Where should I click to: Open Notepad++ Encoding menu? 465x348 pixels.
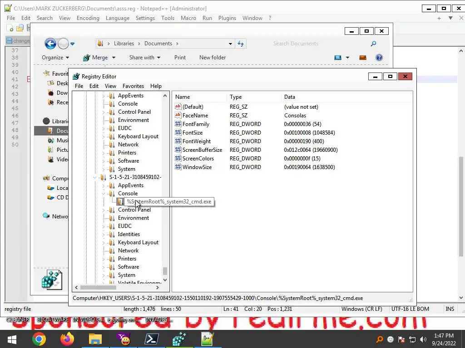(x=88, y=18)
